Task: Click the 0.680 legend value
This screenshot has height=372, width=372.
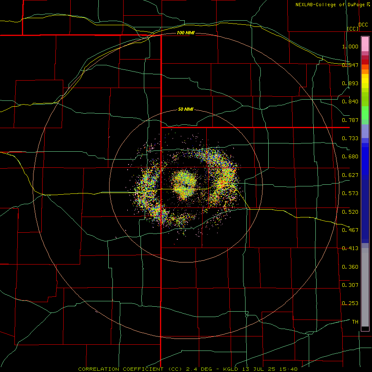Action: point(350,157)
